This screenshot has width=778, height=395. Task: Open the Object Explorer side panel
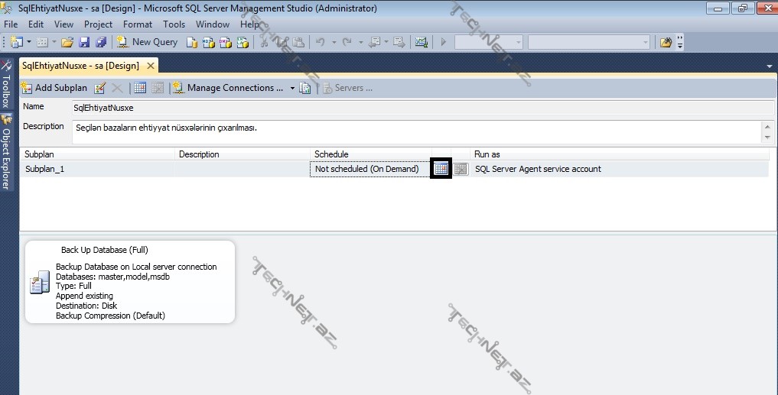pos(6,153)
